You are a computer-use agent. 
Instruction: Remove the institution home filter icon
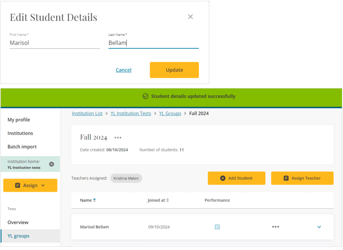52,164
